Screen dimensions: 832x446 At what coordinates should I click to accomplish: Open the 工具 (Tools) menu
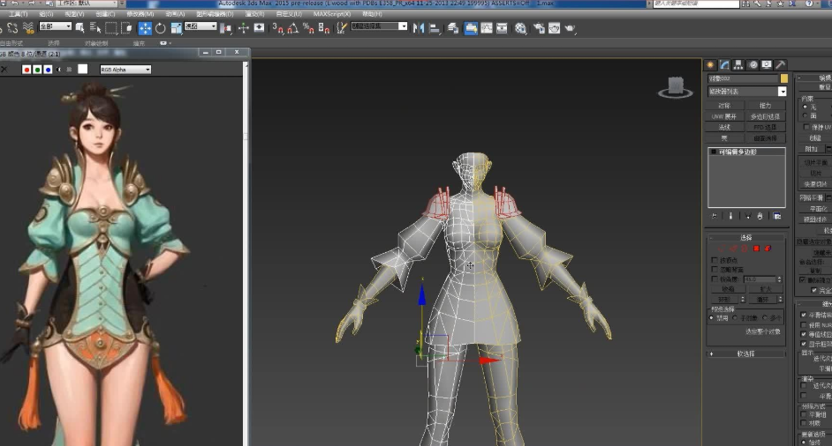click(x=19, y=14)
